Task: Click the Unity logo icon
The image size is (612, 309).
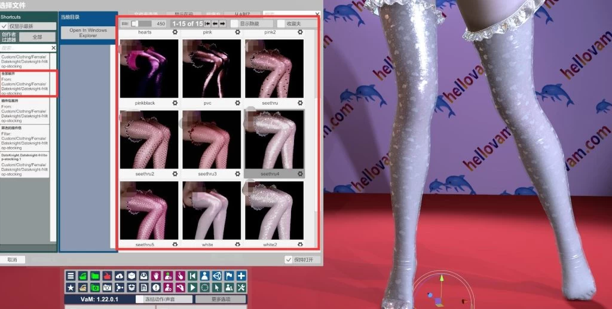Action: point(217,276)
